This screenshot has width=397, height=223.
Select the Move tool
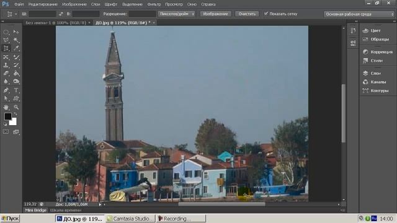16,32
